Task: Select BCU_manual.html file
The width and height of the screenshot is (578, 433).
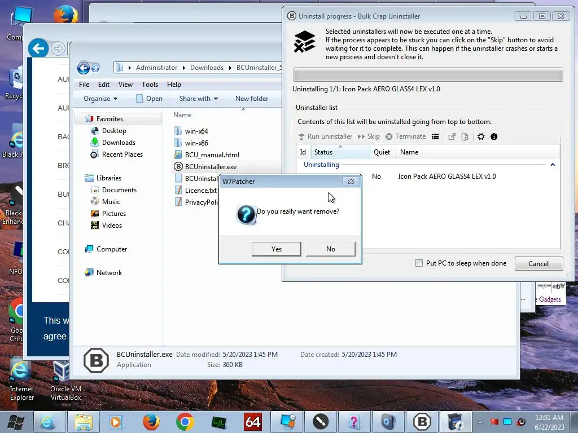Action: [212, 154]
